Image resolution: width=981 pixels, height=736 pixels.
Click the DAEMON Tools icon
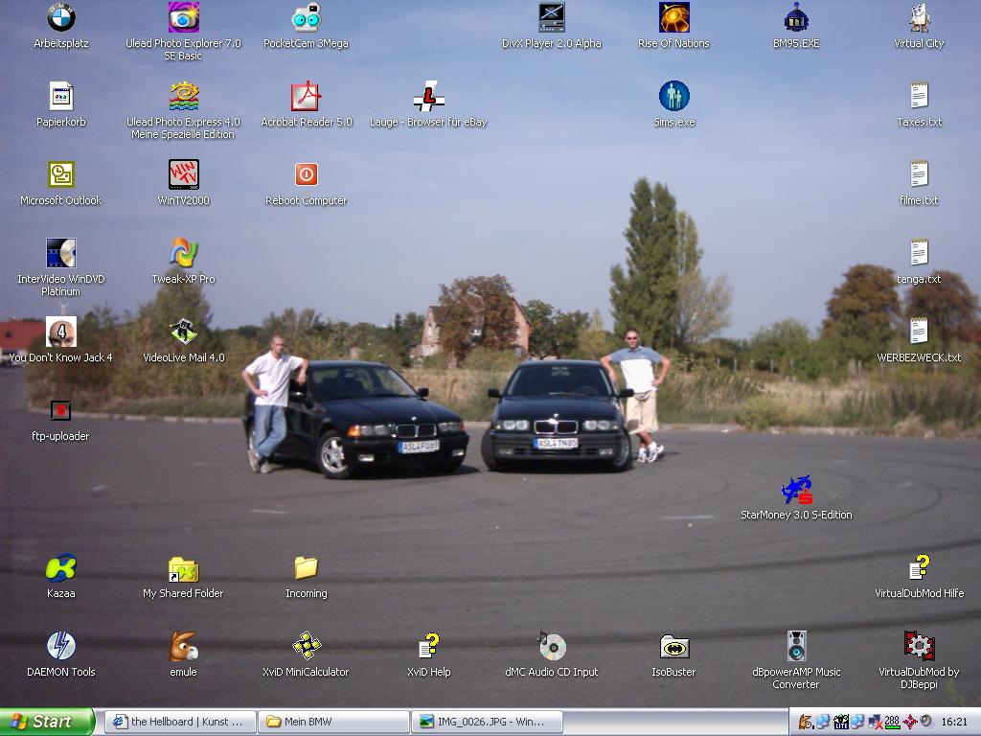[x=60, y=647]
